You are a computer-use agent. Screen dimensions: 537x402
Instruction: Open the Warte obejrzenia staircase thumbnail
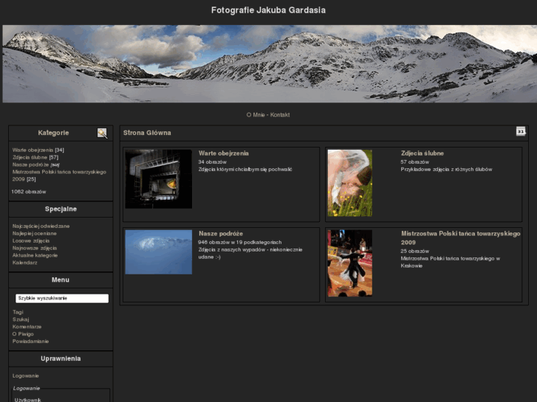pyautogui.click(x=159, y=179)
